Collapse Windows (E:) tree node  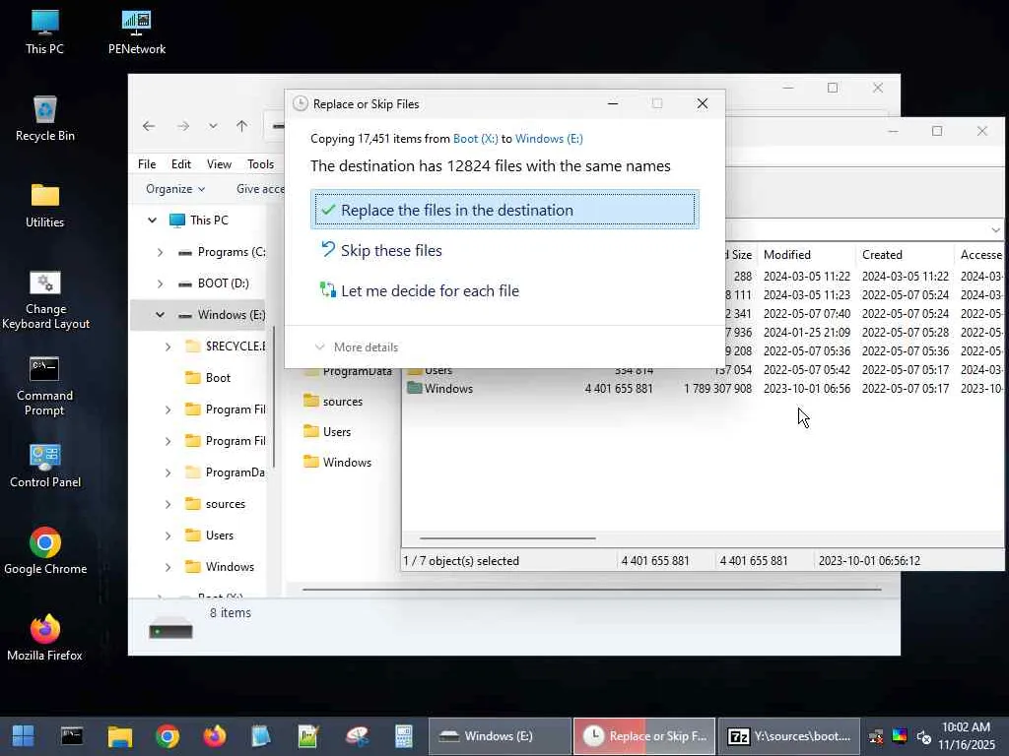pos(161,314)
